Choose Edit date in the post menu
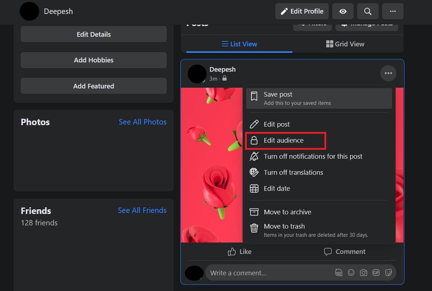Viewport: 432px width, 291px height. click(x=319, y=188)
